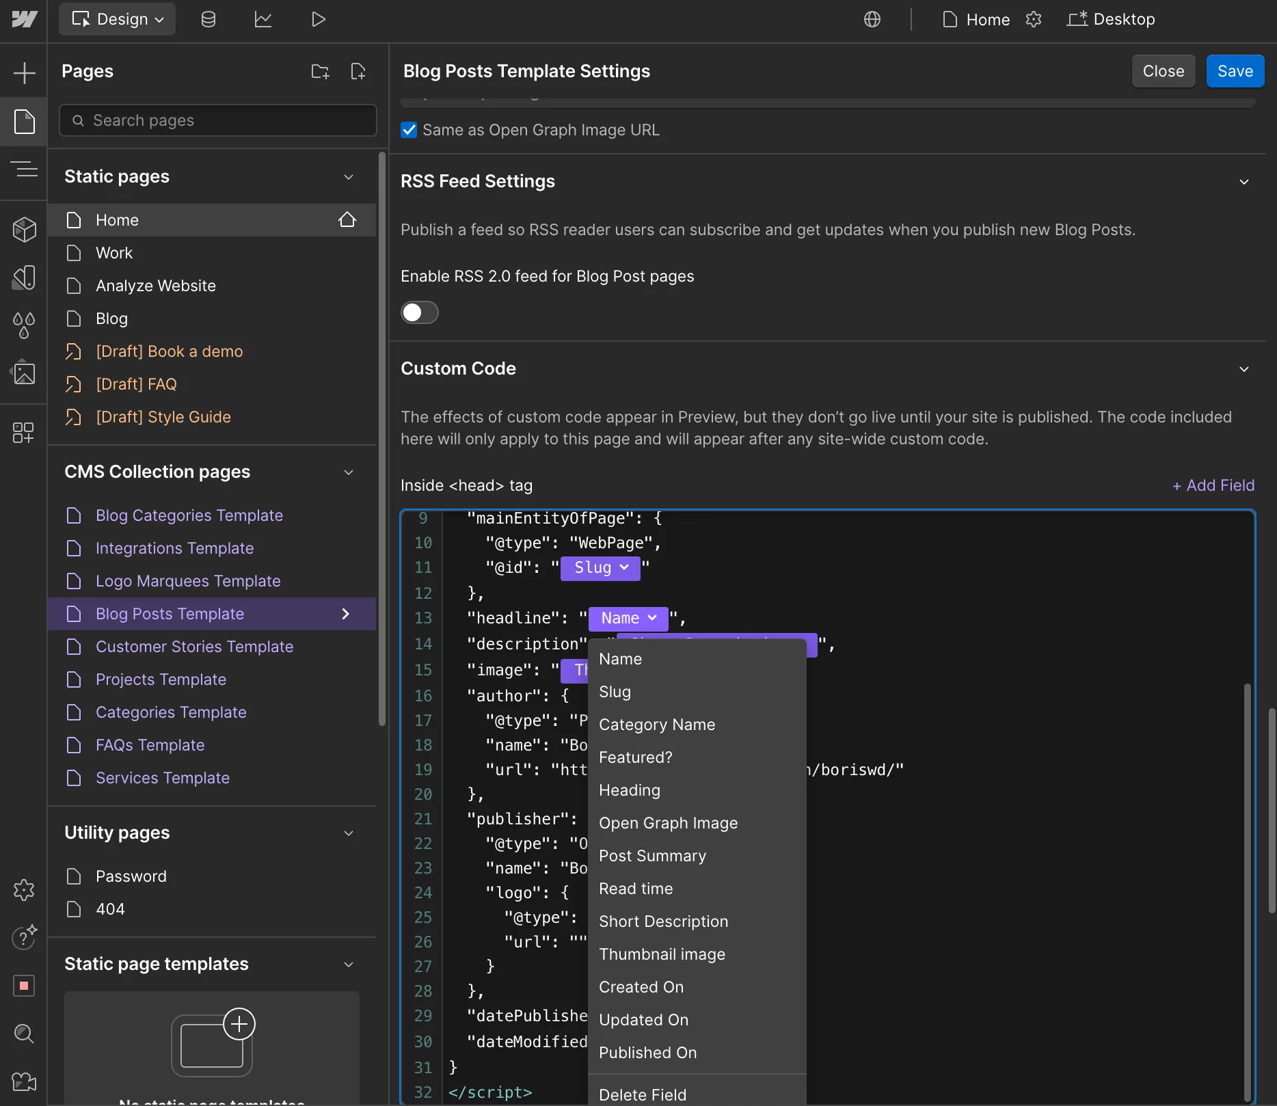Open the Assets image icon

coord(24,373)
